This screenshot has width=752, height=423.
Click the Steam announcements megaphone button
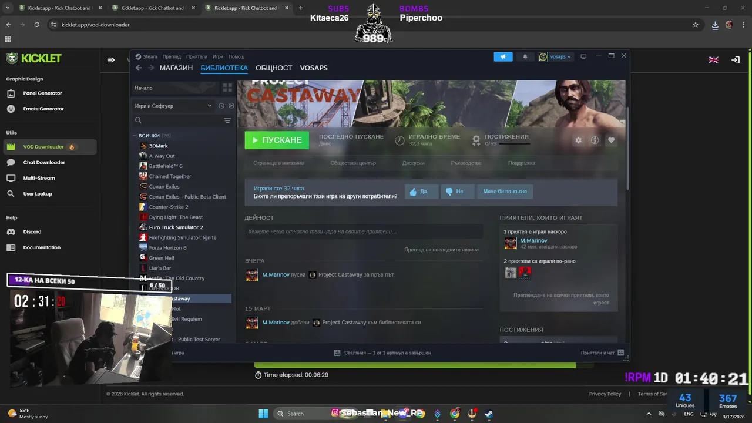click(x=503, y=56)
